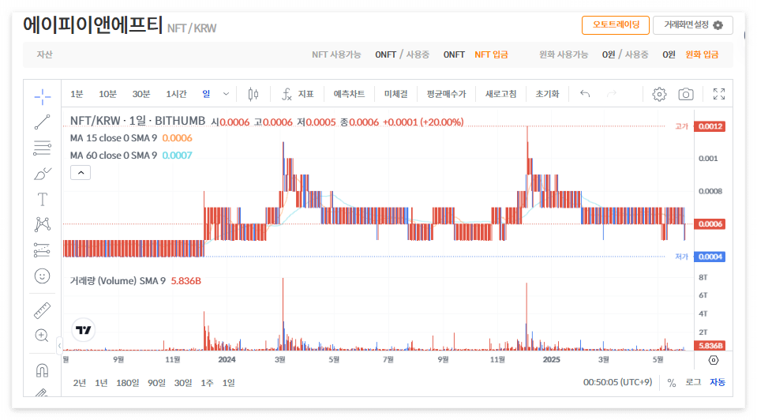Collapse the indicator legend chevron
757x420 pixels.
[x=81, y=172]
